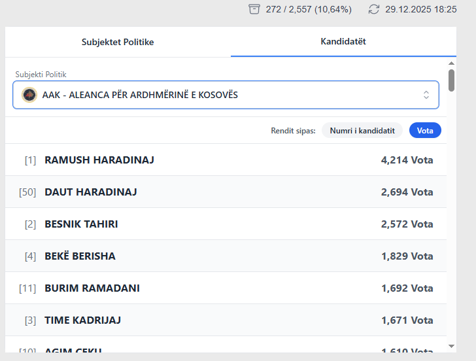Click the 4,214 Vota count
This screenshot has width=476, height=361.
click(x=407, y=160)
